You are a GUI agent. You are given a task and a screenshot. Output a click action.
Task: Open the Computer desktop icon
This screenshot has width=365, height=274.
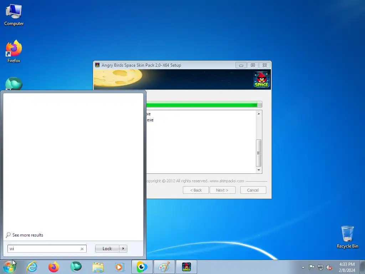coord(14,15)
